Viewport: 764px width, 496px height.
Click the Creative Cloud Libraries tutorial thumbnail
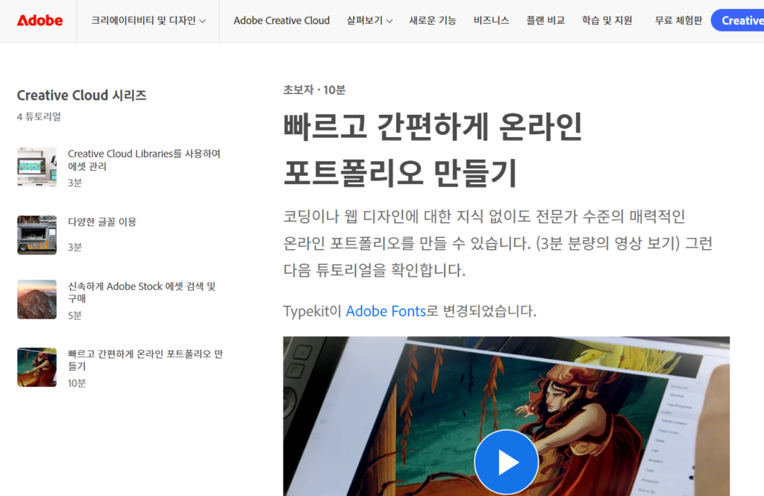pos(37,166)
